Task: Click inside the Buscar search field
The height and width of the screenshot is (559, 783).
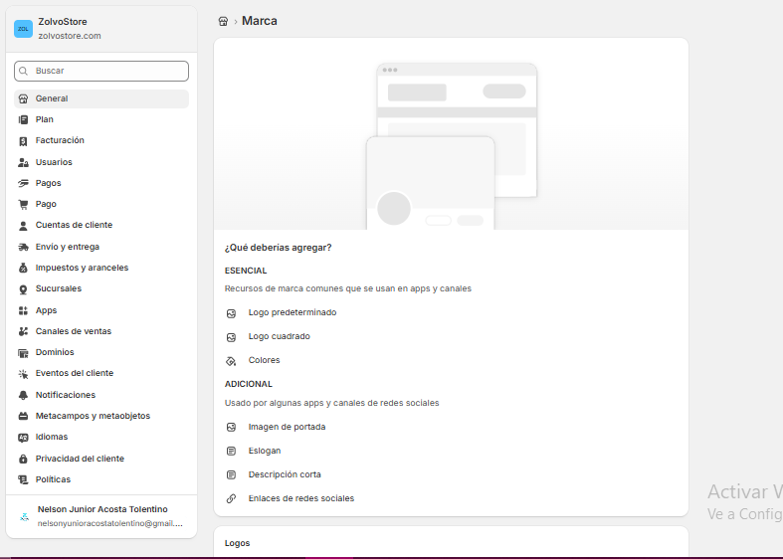Action: coord(101,71)
